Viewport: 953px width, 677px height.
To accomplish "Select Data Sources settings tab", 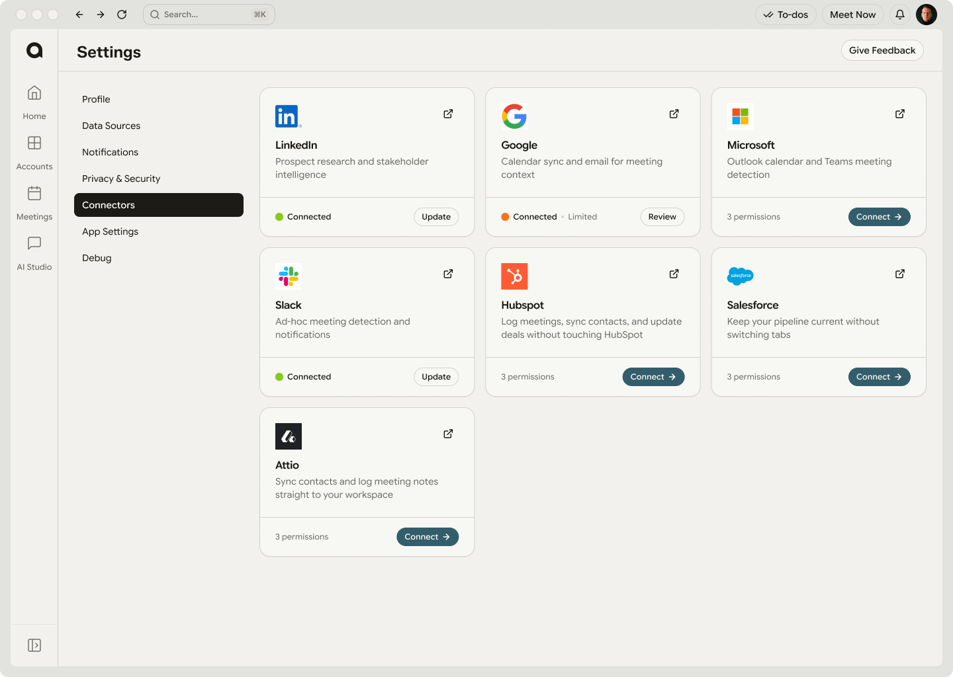I will (159, 126).
